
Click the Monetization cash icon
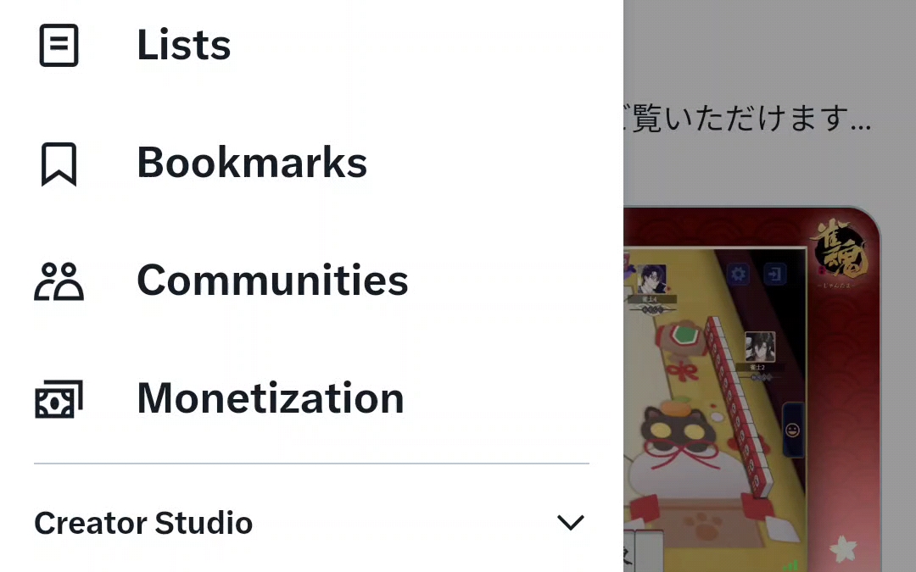[59, 399]
